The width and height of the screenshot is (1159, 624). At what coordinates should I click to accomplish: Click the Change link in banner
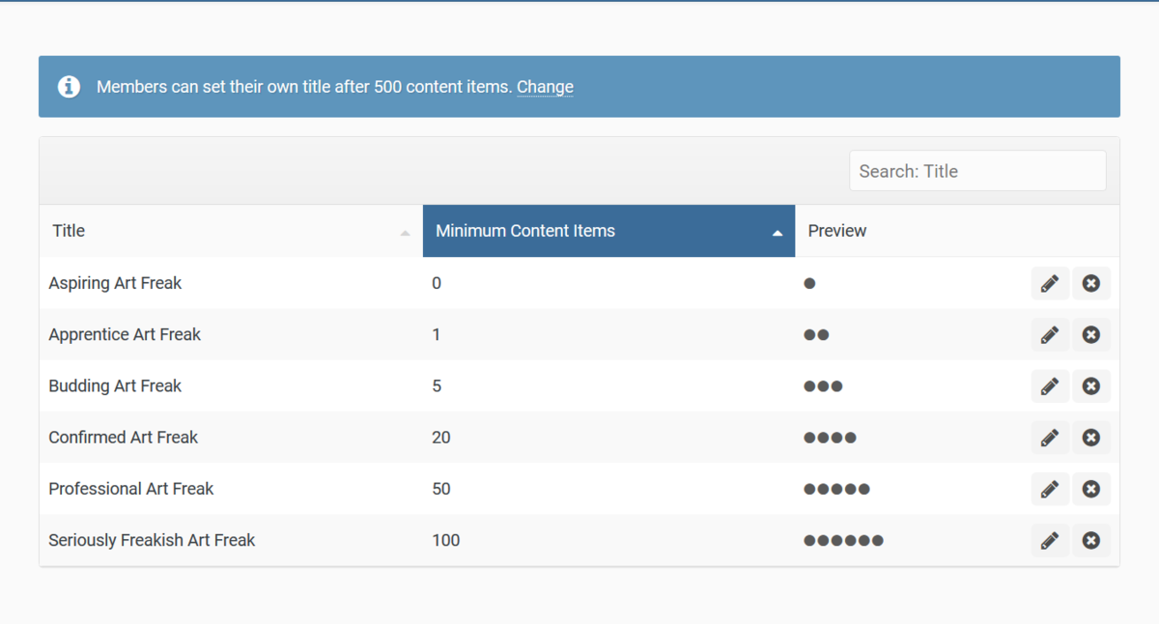[545, 87]
